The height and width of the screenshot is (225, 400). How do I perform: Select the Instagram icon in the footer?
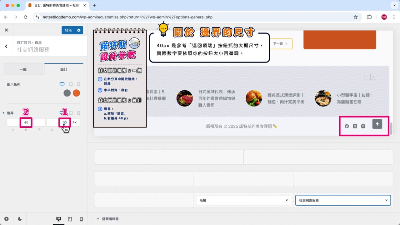click(363, 126)
